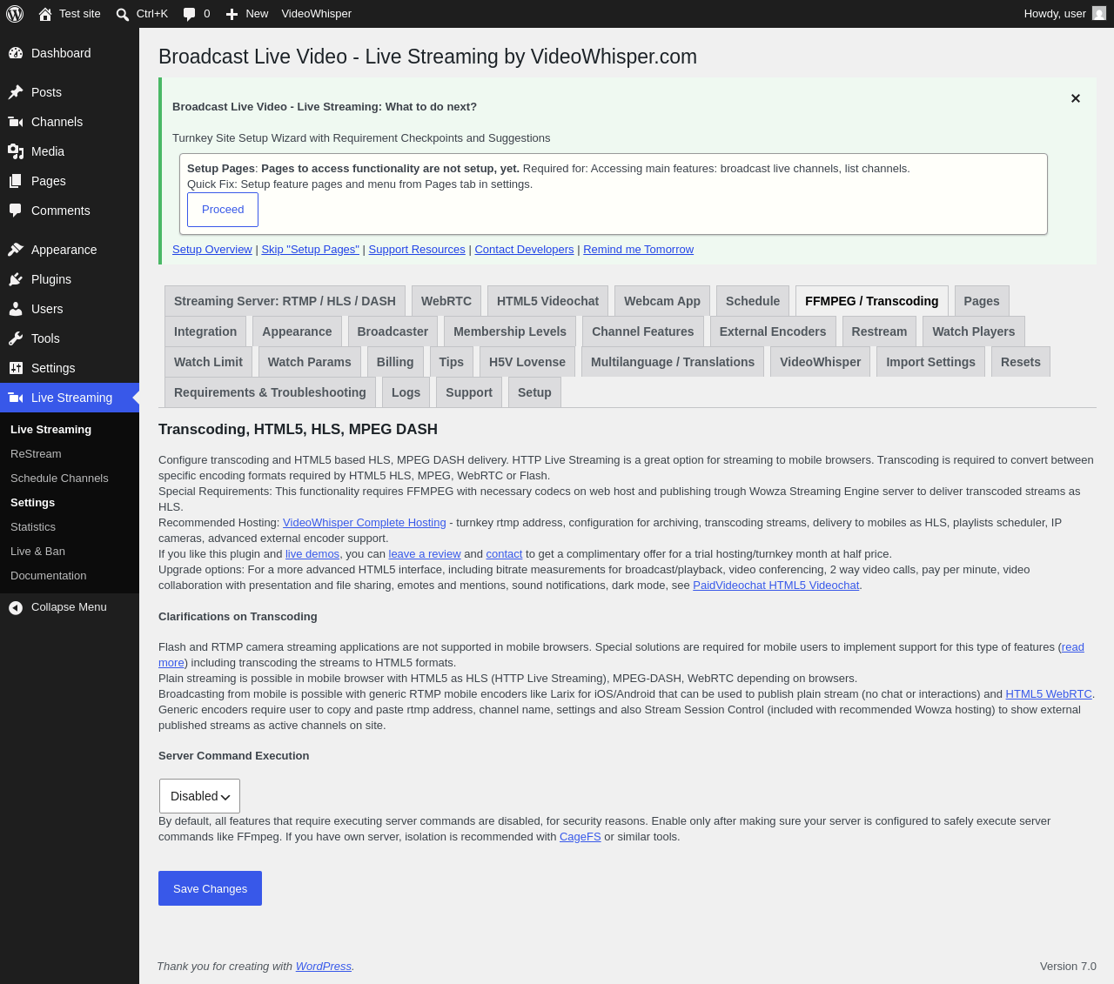This screenshot has height=984, width=1114.
Task: Click the live demos link
Action: (312, 554)
